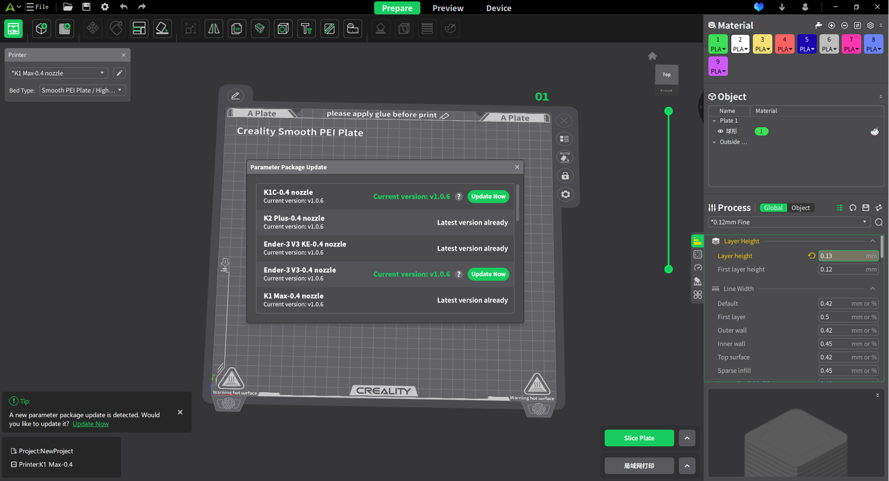Add a new plate with the plate-plus icon
Screen dimensions: 889x481
pos(65,28)
